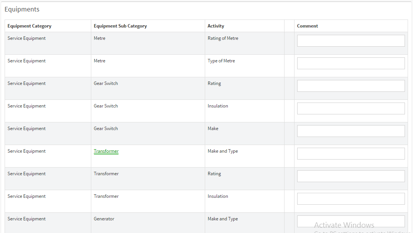Select the Generator sub category cell
Viewport: 413px width, 233px height.
pyautogui.click(x=104, y=219)
